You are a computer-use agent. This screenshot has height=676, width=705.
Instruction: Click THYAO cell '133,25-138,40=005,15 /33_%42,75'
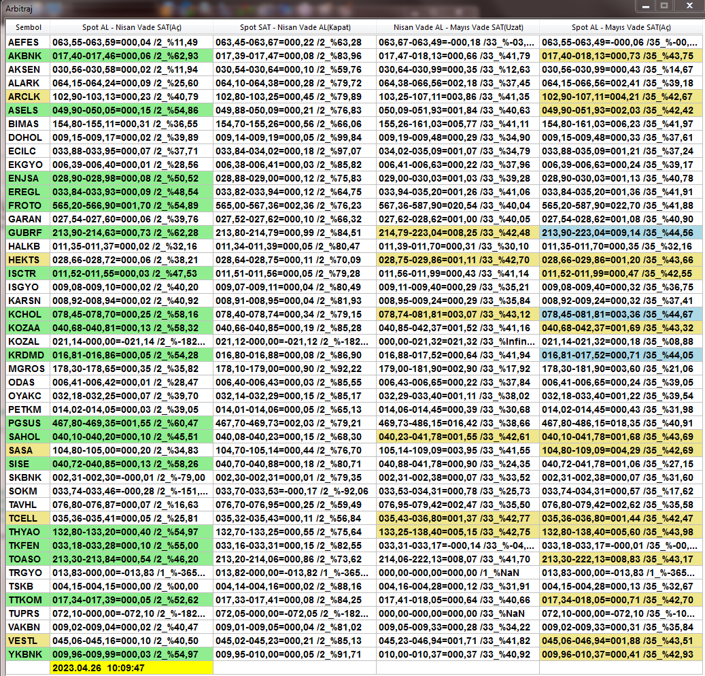click(458, 532)
